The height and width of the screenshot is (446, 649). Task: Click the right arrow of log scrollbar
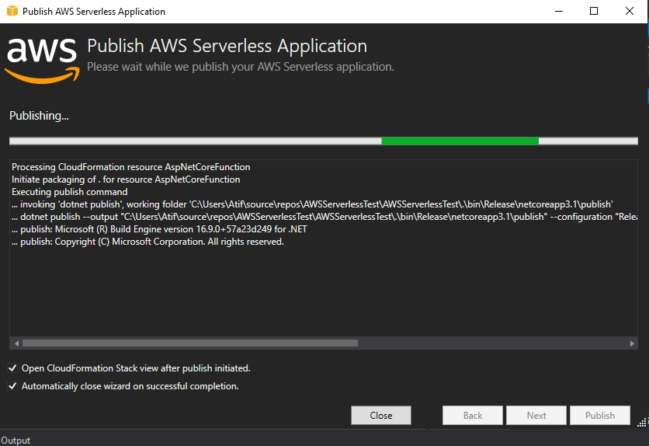pyautogui.click(x=632, y=343)
